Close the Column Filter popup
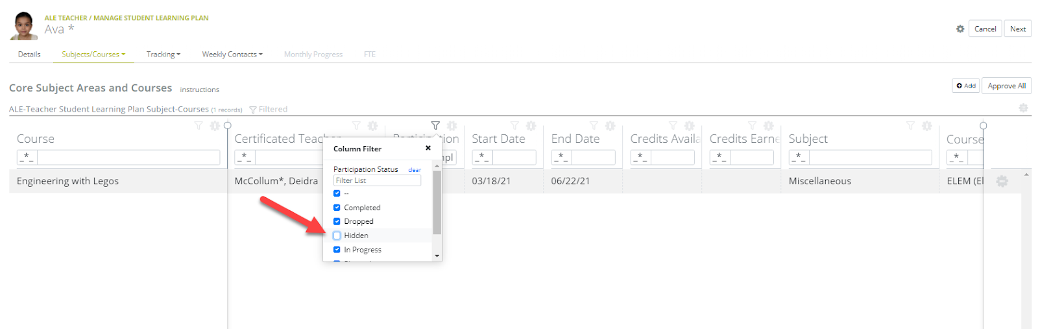The height and width of the screenshot is (329, 1038). click(x=428, y=148)
